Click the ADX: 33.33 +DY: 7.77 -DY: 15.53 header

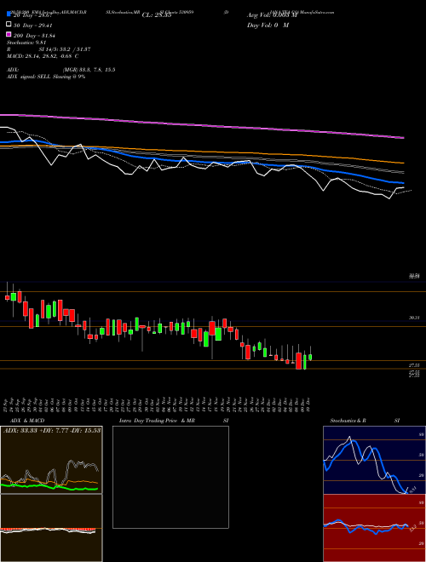click(52, 430)
